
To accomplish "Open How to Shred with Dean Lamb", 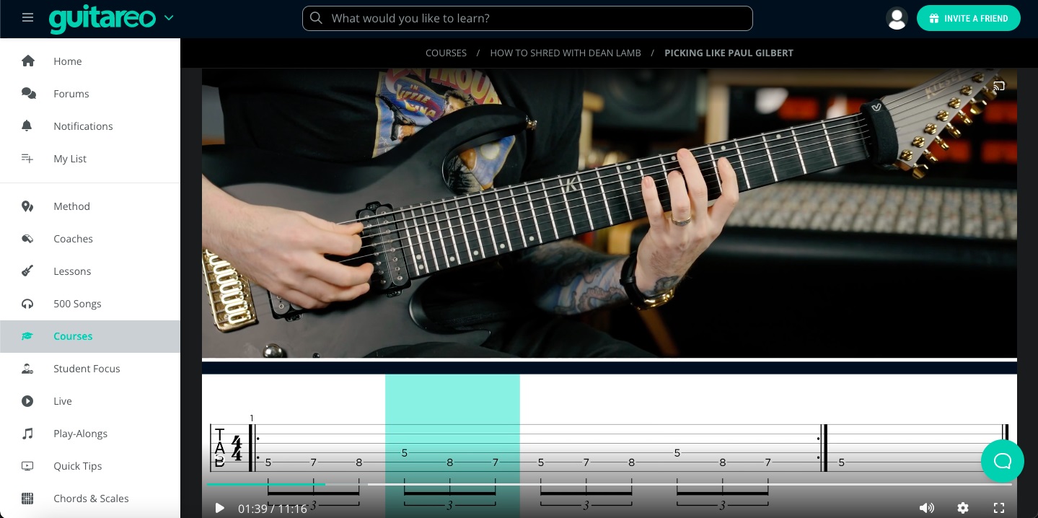I will tap(566, 53).
